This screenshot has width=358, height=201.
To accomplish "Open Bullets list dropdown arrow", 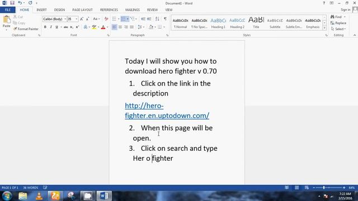I will pyautogui.click(x=119, y=19).
